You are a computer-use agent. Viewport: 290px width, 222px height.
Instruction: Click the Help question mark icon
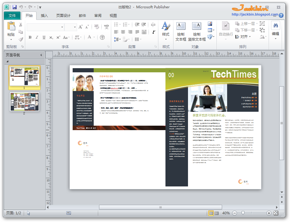pyautogui.click(x=281, y=15)
